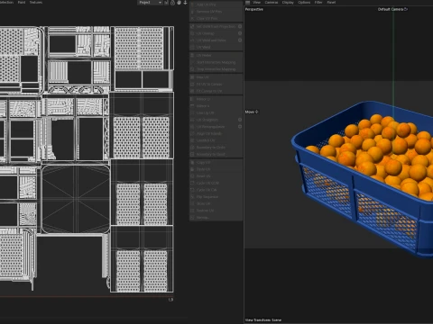Click the Store UV command
The height and width of the screenshot is (324, 433).
point(203,203)
